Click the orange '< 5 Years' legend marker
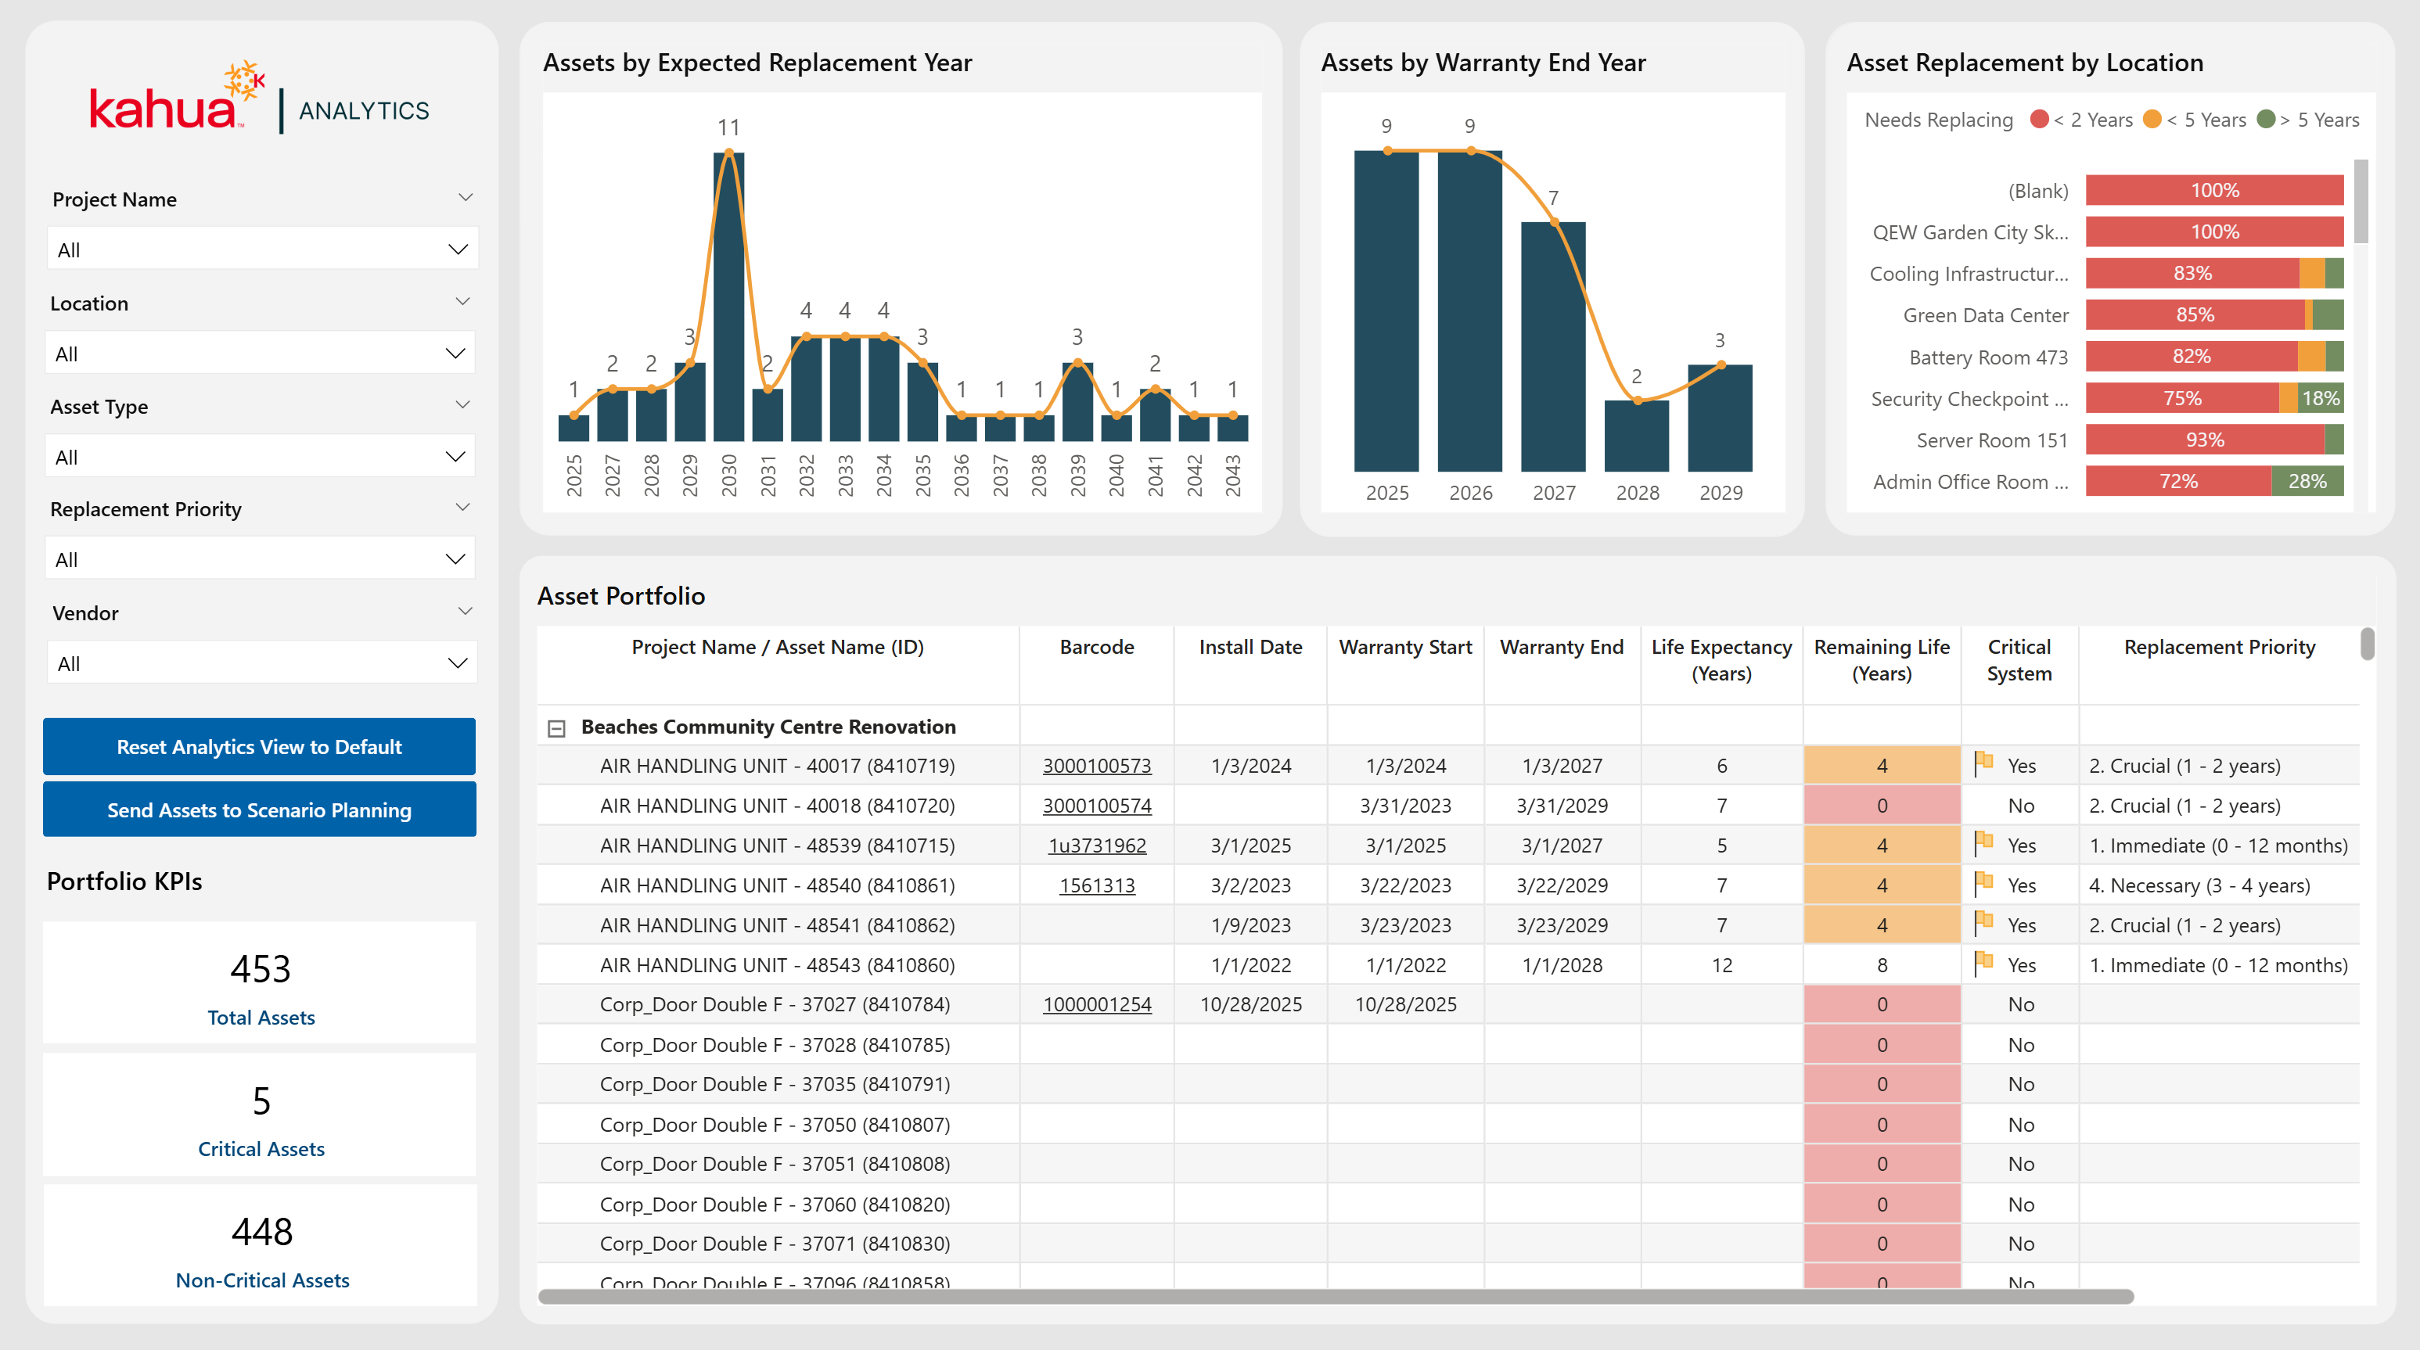2420x1350 pixels. coord(2152,120)
